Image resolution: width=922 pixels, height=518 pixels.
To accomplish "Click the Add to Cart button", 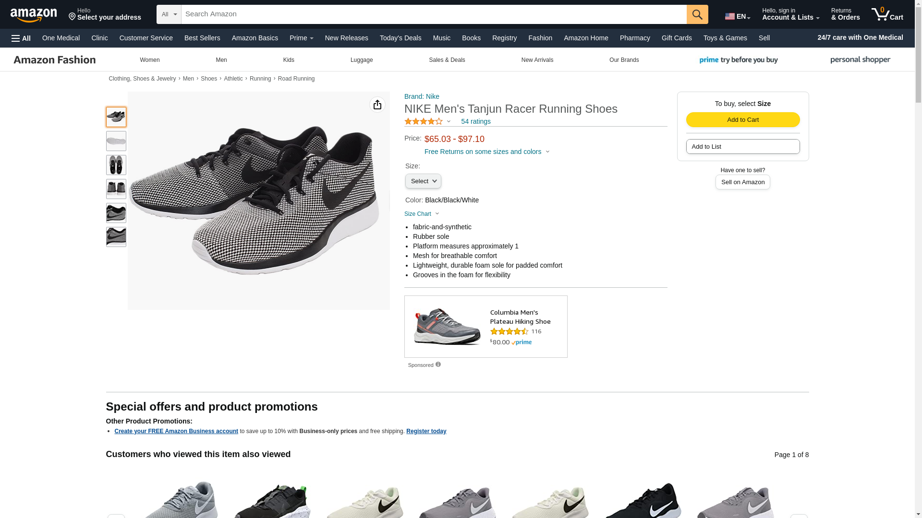I will (x=742, y=120).
